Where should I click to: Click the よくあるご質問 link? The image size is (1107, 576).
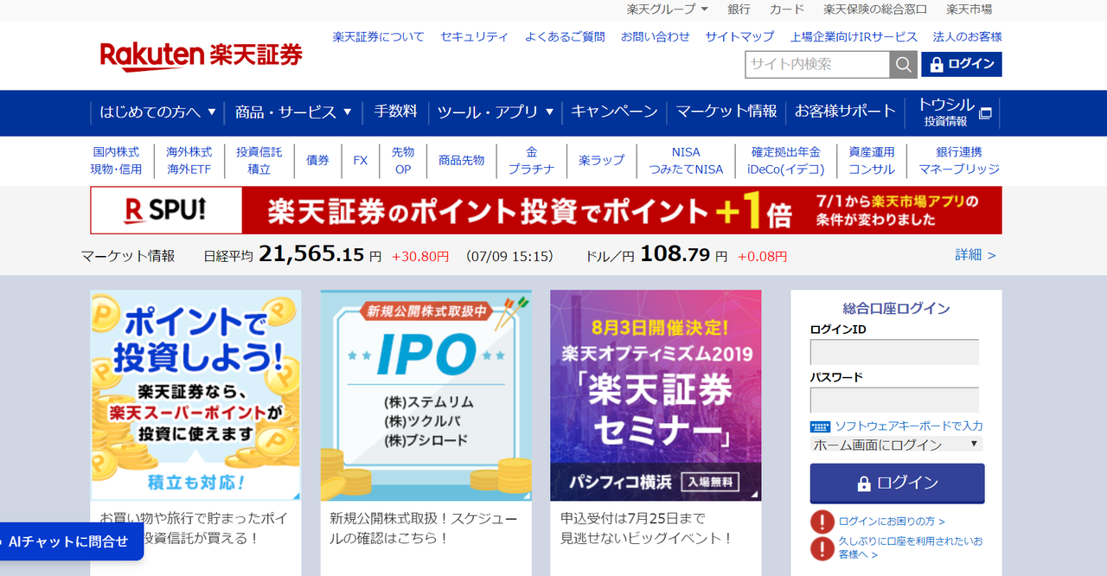[565, 37]
